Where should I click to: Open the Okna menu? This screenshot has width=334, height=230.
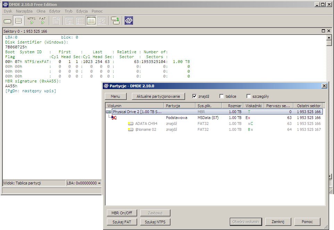tap(41, 11)
